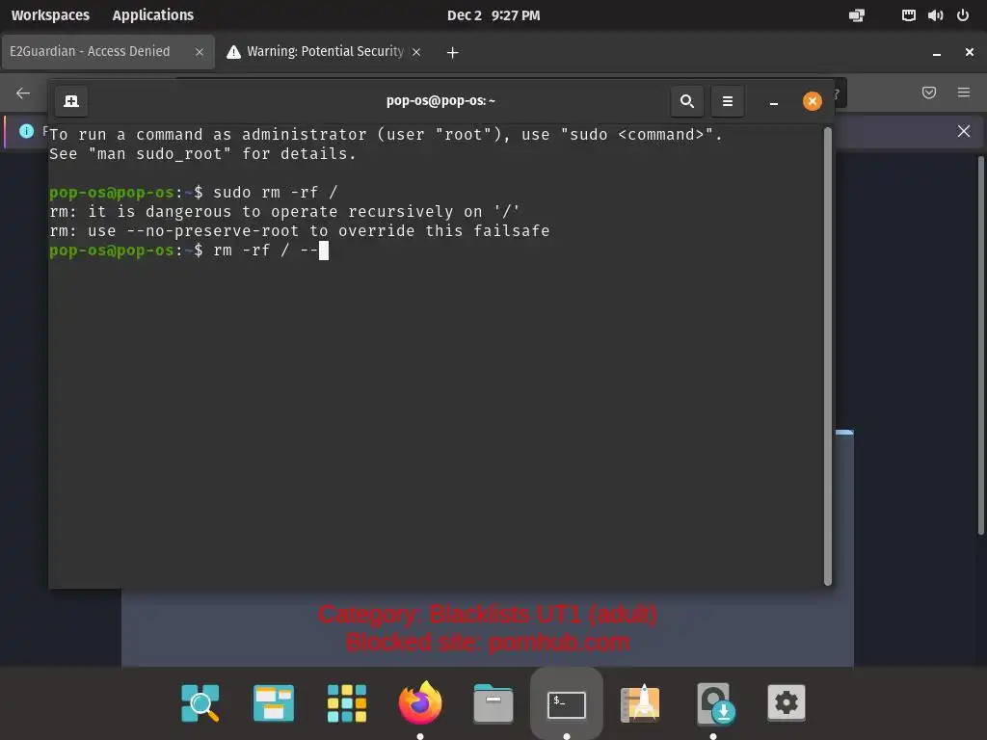Screen dimensions: 987x740
Task: Close the Warning Potential Security tab
Action: [416, 52]
